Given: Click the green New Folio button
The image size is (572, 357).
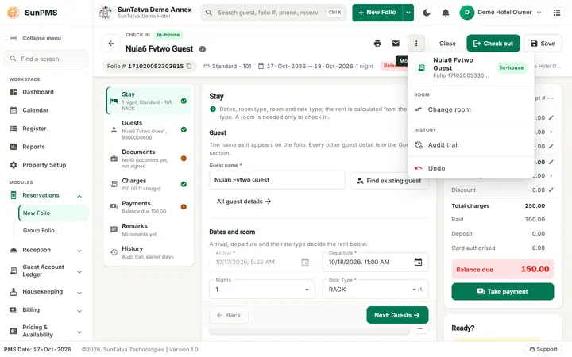Looking at the screenshot, I should click(x=377, y=13).
